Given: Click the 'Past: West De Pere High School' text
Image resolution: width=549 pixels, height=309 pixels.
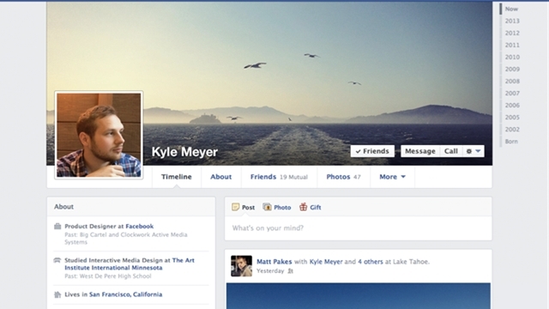Looking at the screenshot, I should 108,276.
